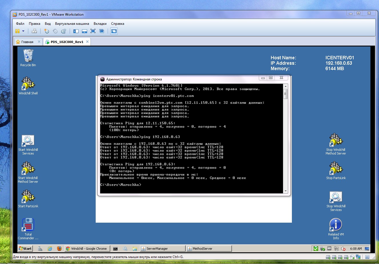379x264 pixels.
Task: Click the Memory value 6144 MB
Action: coord(334,68)
